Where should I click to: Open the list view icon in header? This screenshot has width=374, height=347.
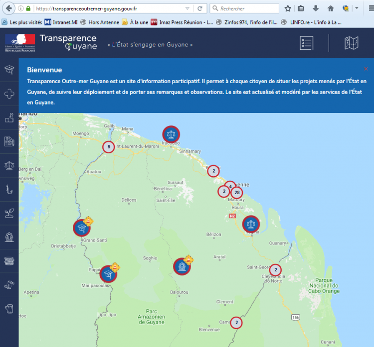(x=307, y=43)
